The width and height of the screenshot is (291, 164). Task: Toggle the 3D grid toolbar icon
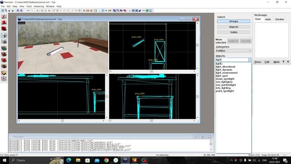[6, 10]
